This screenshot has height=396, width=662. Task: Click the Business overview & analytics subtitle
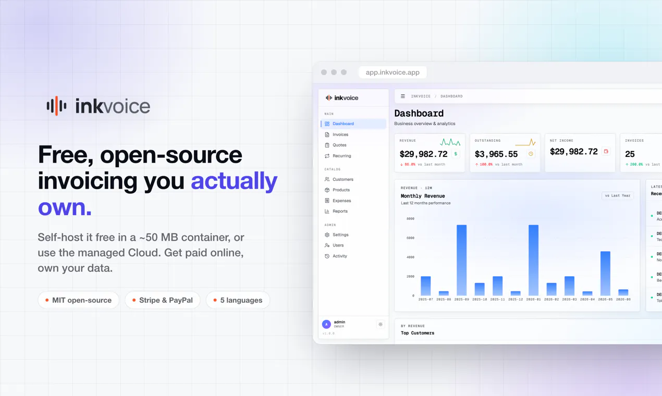425,123
